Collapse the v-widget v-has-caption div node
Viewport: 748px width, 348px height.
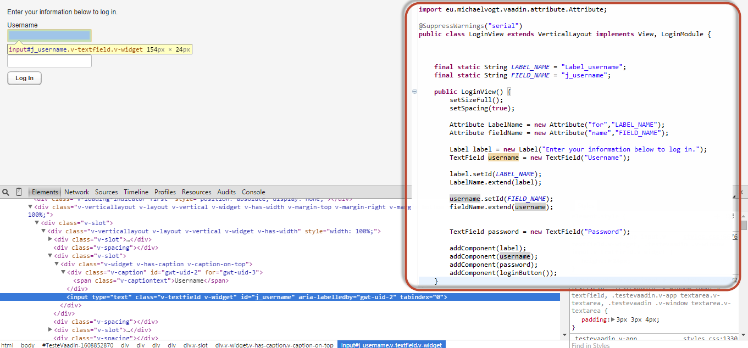pos(57,264)
